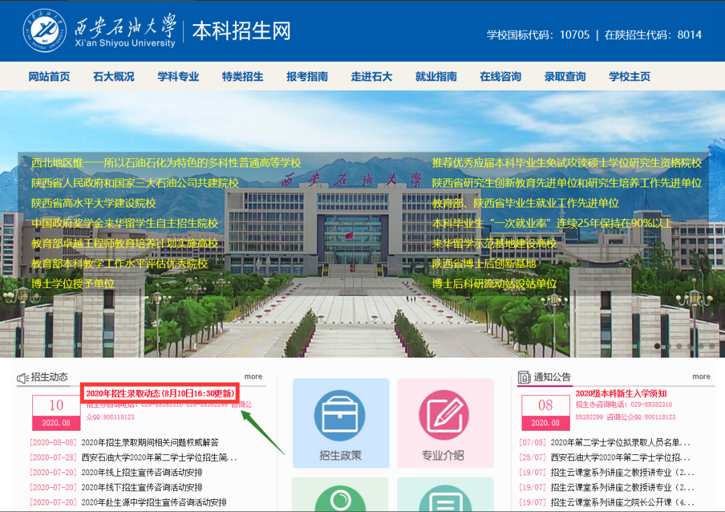Select the last banner carousel dot

coord(712,346)
